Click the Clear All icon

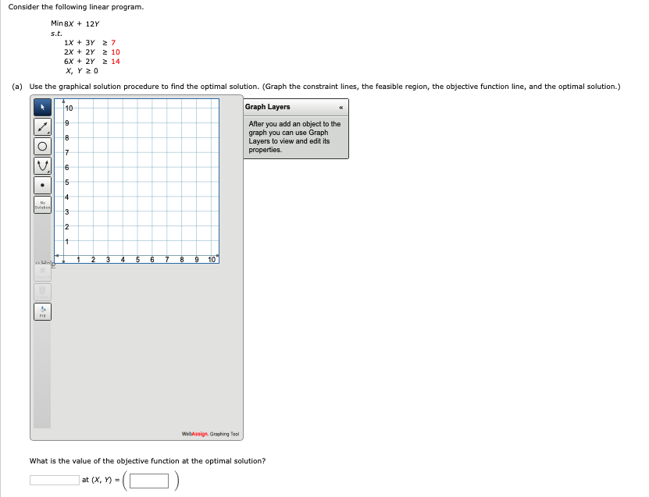pyautogui.click(x=43, y=272)
